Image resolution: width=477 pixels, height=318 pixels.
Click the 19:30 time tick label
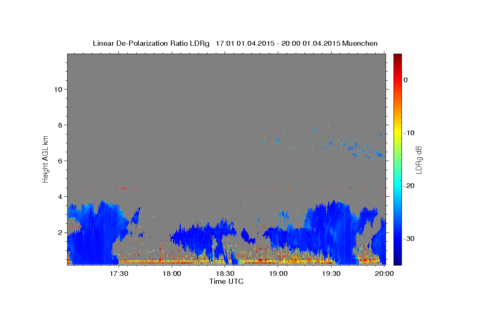(x=332, y=273)
